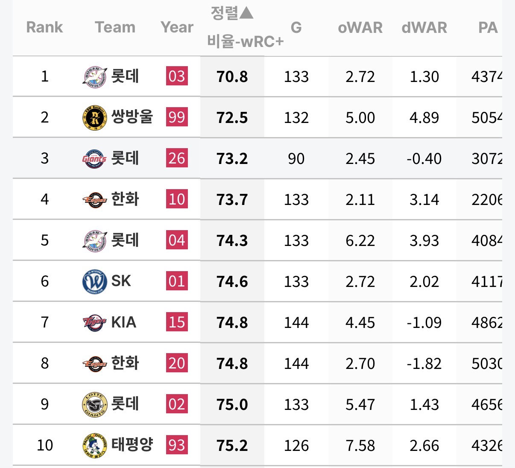Viewport: 515px width, 468px height.
Task: Sort table by oWAR column header
Action: [360, 28]
